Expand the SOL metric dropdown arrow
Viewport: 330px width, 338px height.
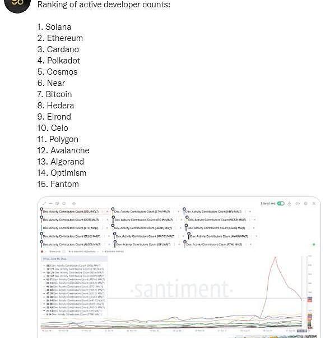107,212
